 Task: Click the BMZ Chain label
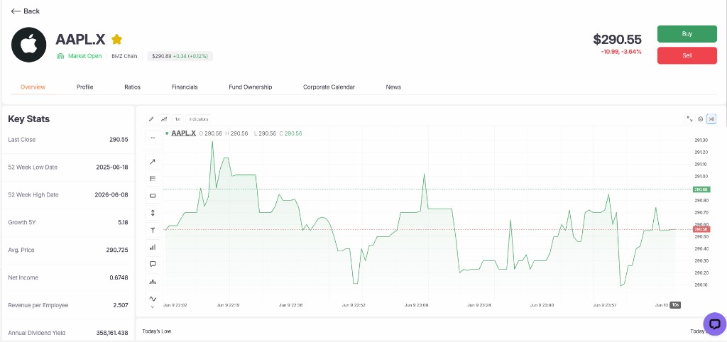(x=124, y=56)
